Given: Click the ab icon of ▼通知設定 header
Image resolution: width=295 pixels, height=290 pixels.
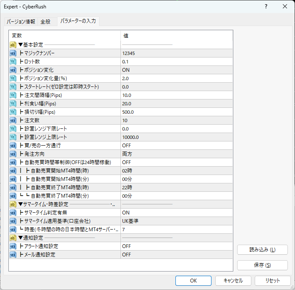Looking at the screenshot, I should 13,238.
